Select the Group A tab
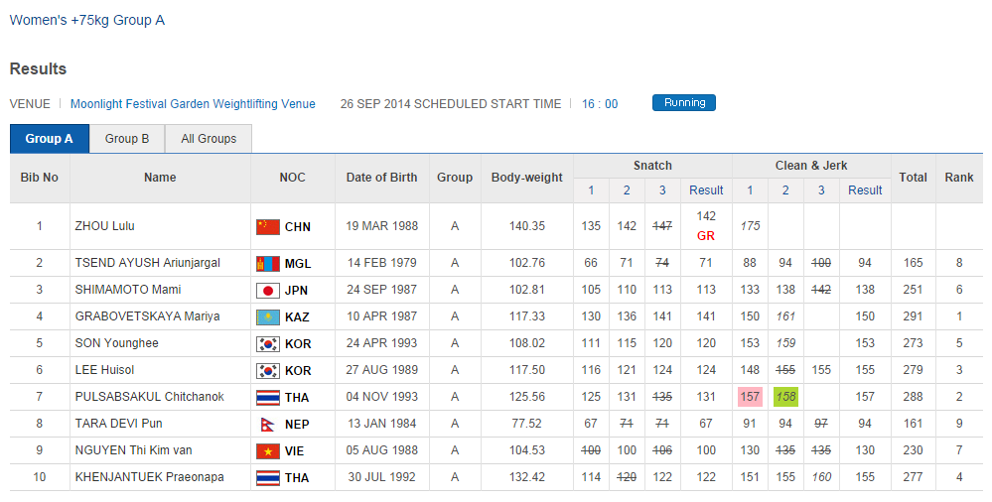The height and width of the screenshot is (502, 992). pyautogui.click(x=50, y=139)
